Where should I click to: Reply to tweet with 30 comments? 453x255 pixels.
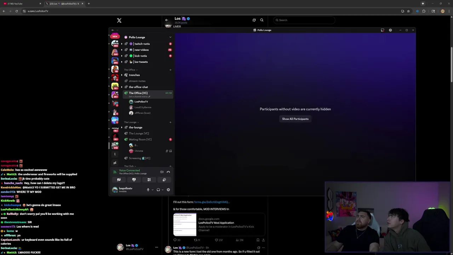[x=177, y=240]
